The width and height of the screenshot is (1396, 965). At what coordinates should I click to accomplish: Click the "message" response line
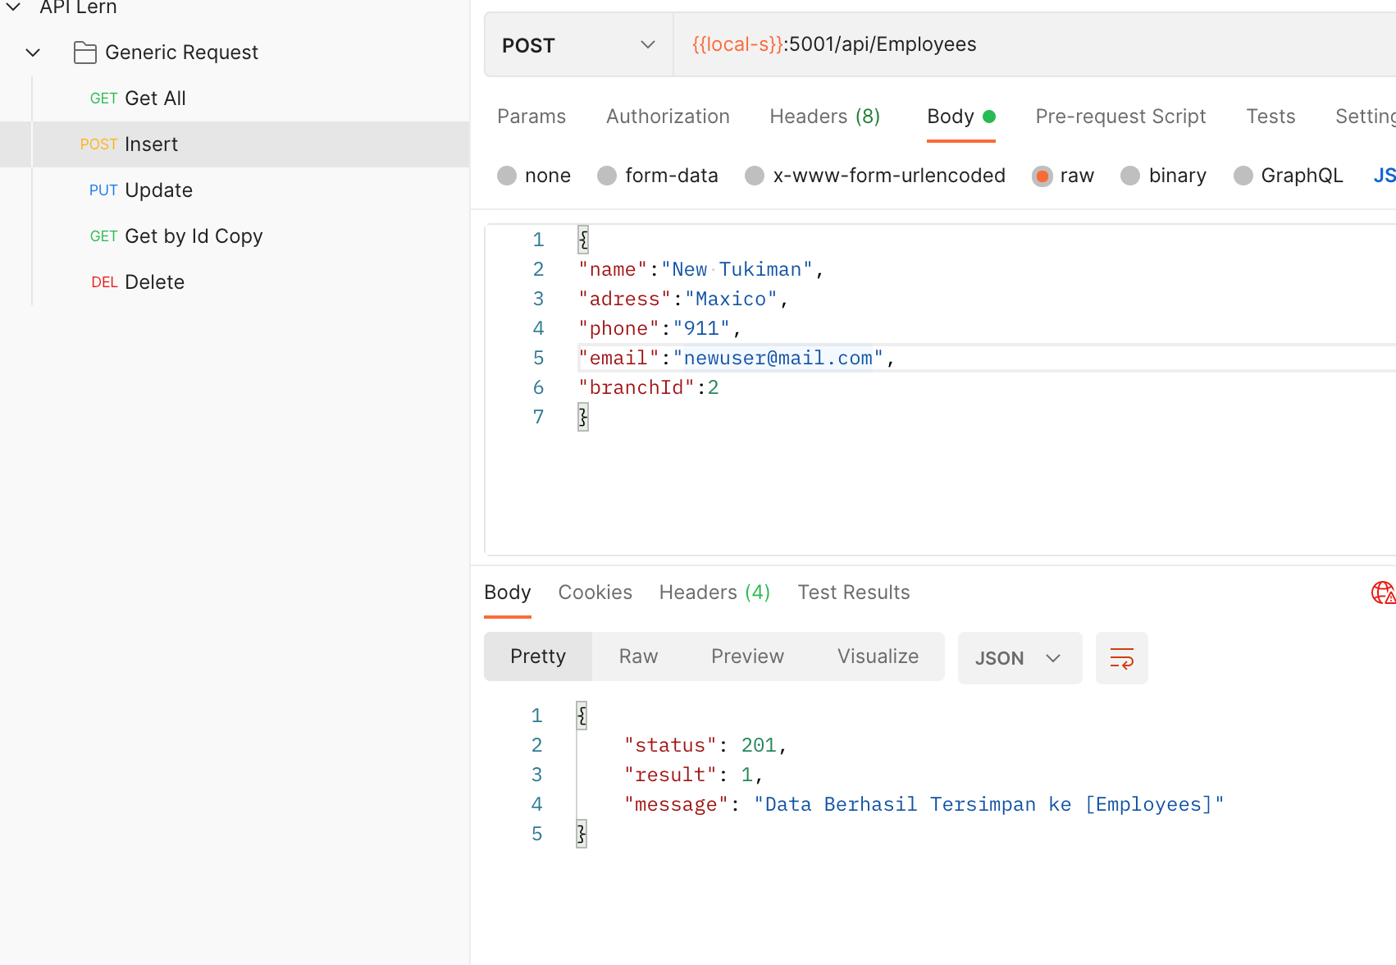click(x=924, y=804)
